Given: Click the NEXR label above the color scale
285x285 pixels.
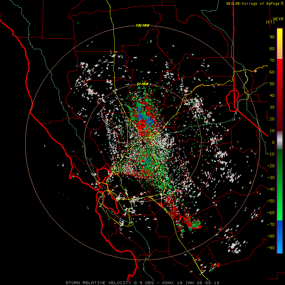Looking at the screenshot, I should tap(278, 19).
